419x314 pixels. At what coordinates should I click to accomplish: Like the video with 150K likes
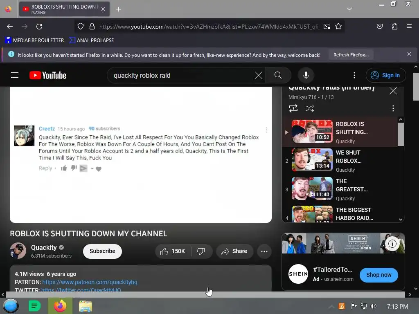coord(173,251)
